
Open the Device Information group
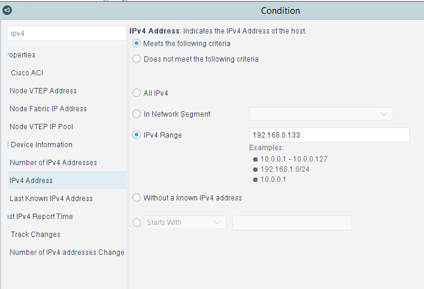(x=41, y=145)
